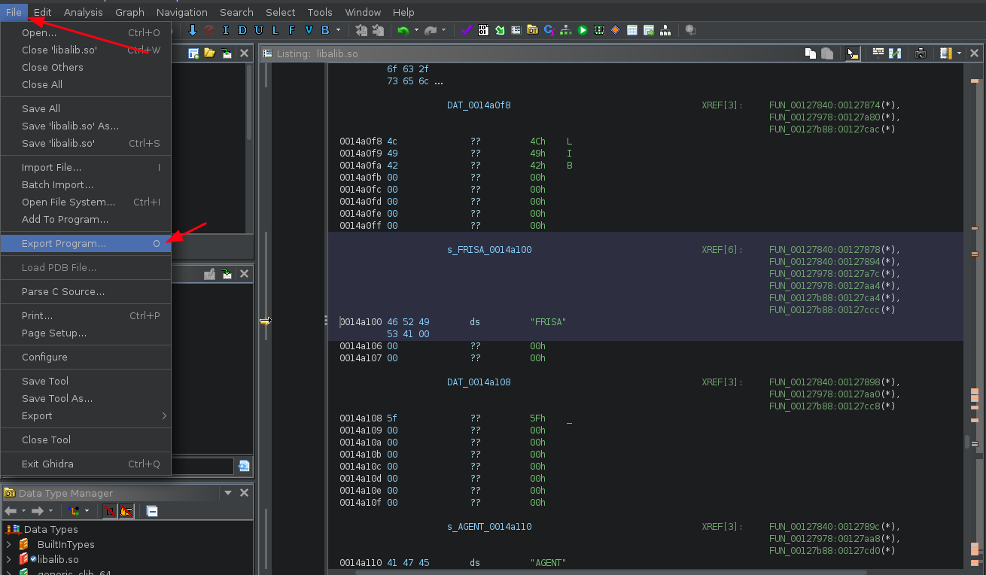The height and width of the screenshot is (575, 986).
Task: Click the s_FRISA_0014a100 label in listing
Action: coord(489,250)
